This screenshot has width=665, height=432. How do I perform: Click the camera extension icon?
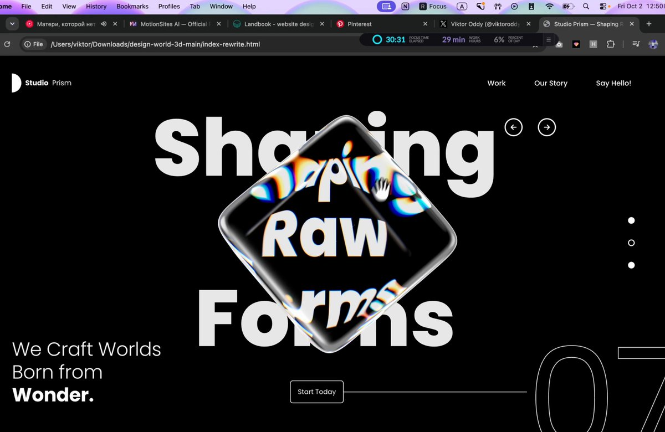tap(559, 44)
